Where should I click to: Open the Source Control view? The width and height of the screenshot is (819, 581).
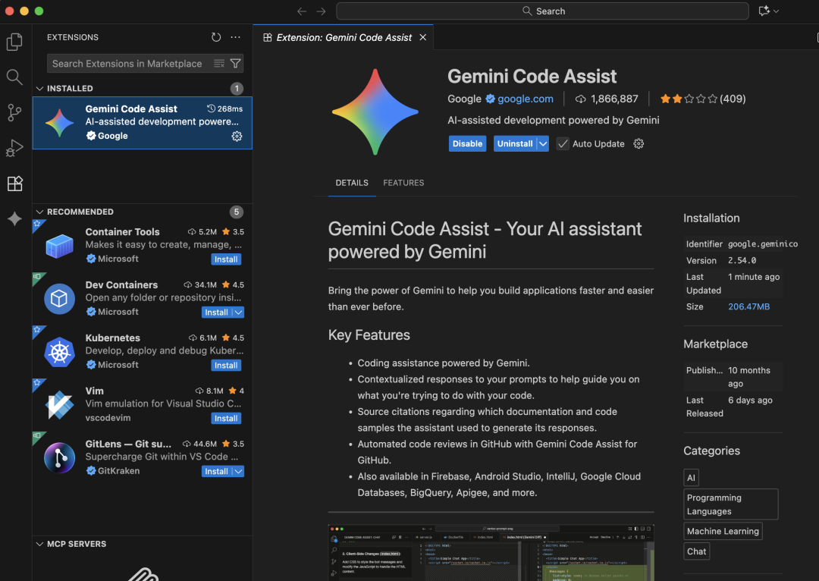point(14,112)
